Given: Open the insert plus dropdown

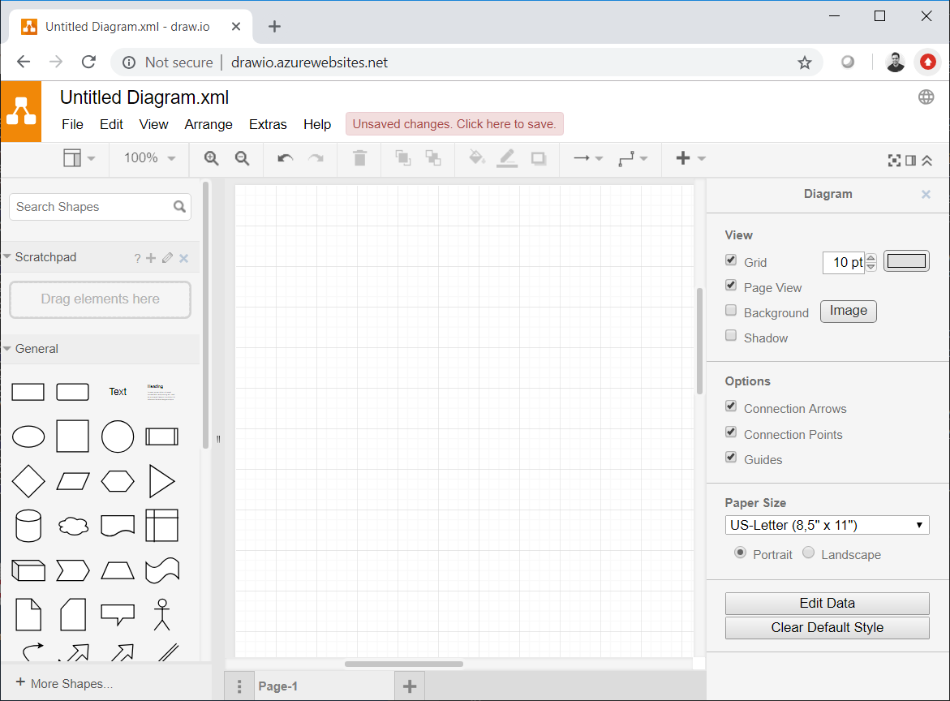Looking at the screenshot, I should click(690, 158).
